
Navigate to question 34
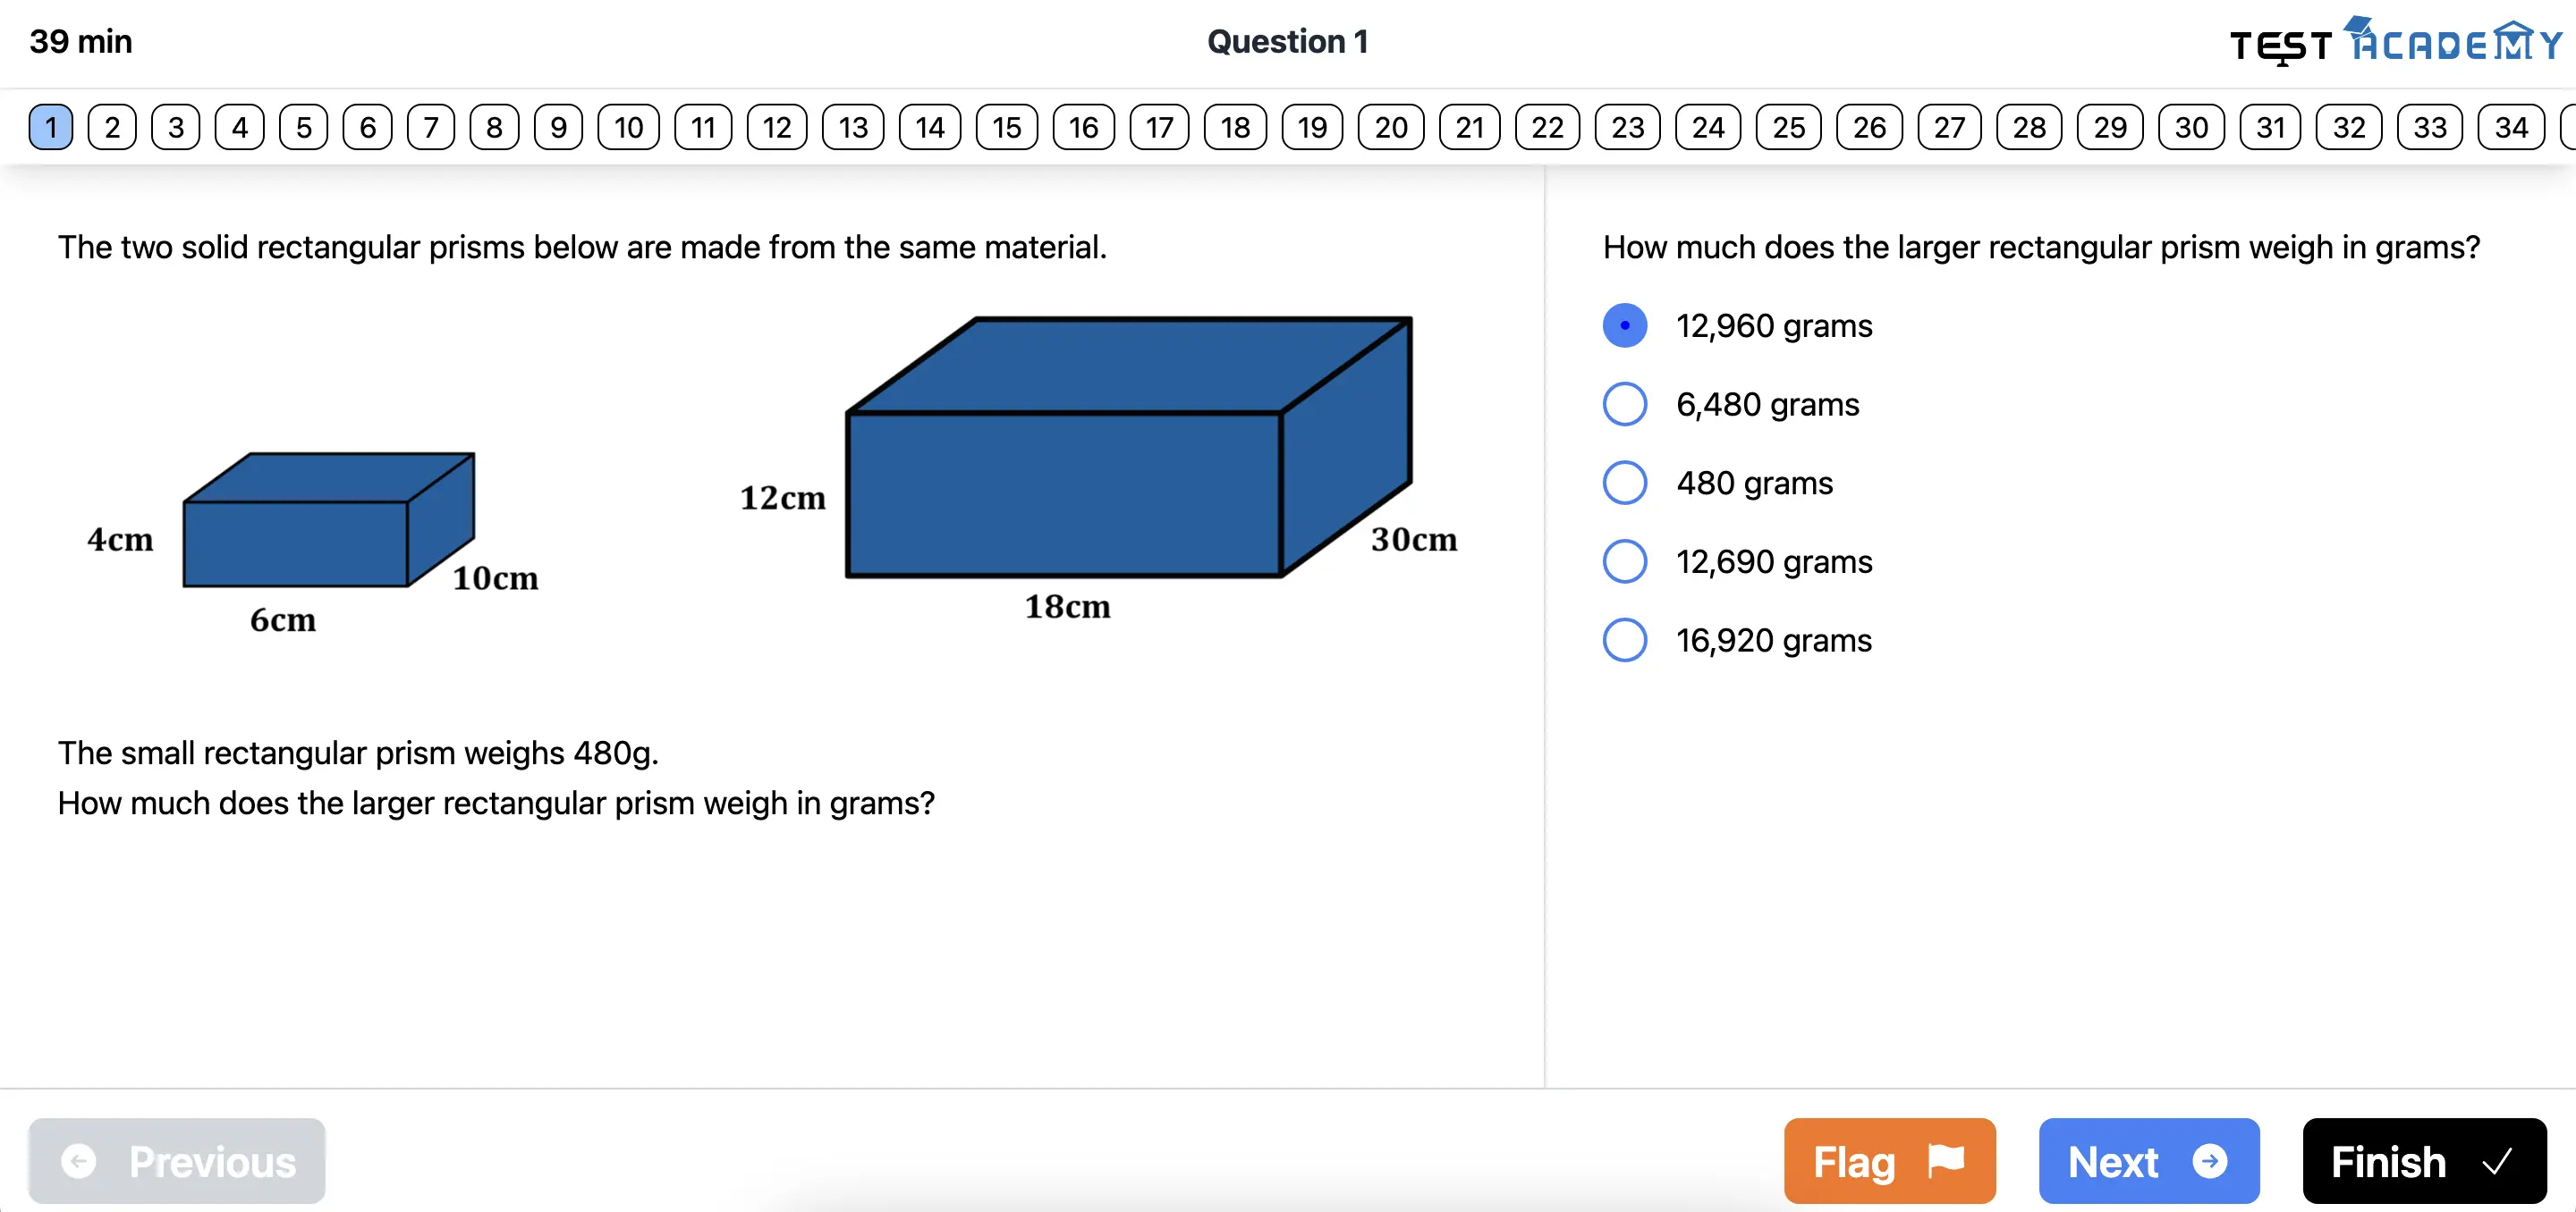2510,128
